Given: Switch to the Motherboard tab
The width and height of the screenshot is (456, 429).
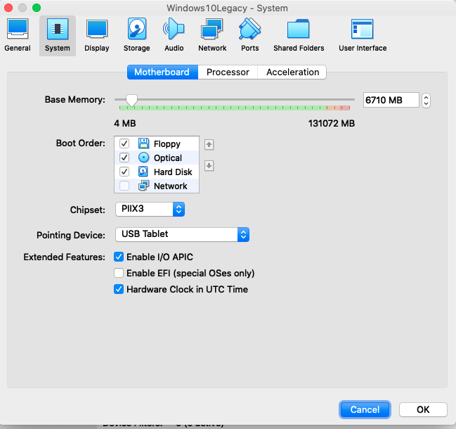Looking at the screenshot, I should (x=162, y=72).
